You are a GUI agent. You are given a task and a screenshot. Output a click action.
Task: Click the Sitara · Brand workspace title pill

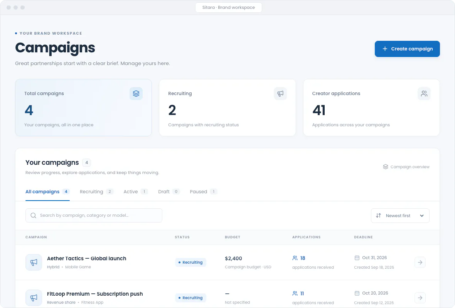click(x=229, y=8)
